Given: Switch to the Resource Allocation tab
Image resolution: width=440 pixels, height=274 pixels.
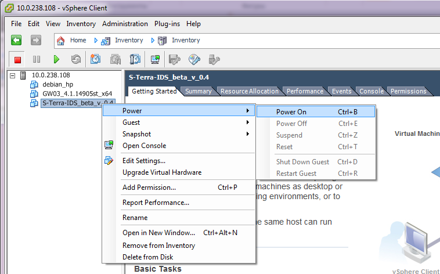Looking at the screenshot, I should [250, 91].
